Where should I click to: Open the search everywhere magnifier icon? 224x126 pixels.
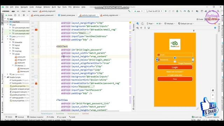218,11
